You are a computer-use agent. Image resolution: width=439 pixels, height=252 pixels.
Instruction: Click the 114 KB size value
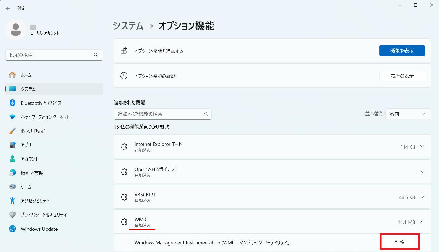coord(408,147)
